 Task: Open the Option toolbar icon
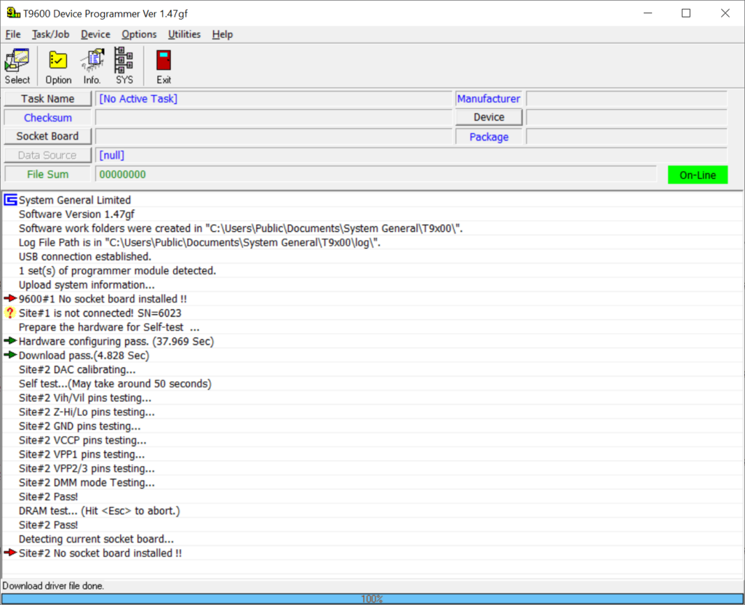[58, 66]
